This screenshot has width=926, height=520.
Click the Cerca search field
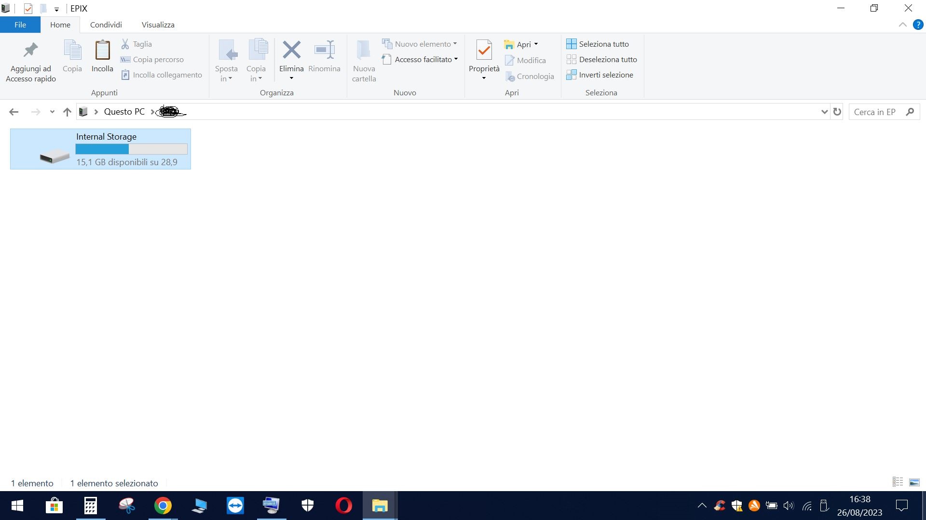875,112
